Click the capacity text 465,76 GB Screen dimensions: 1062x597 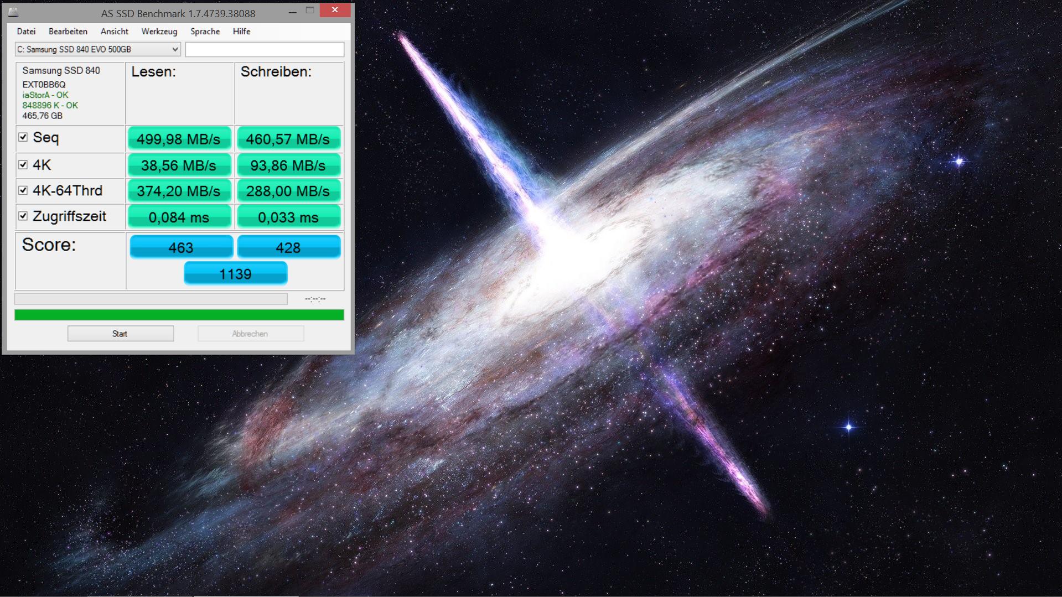coord(42,116)
